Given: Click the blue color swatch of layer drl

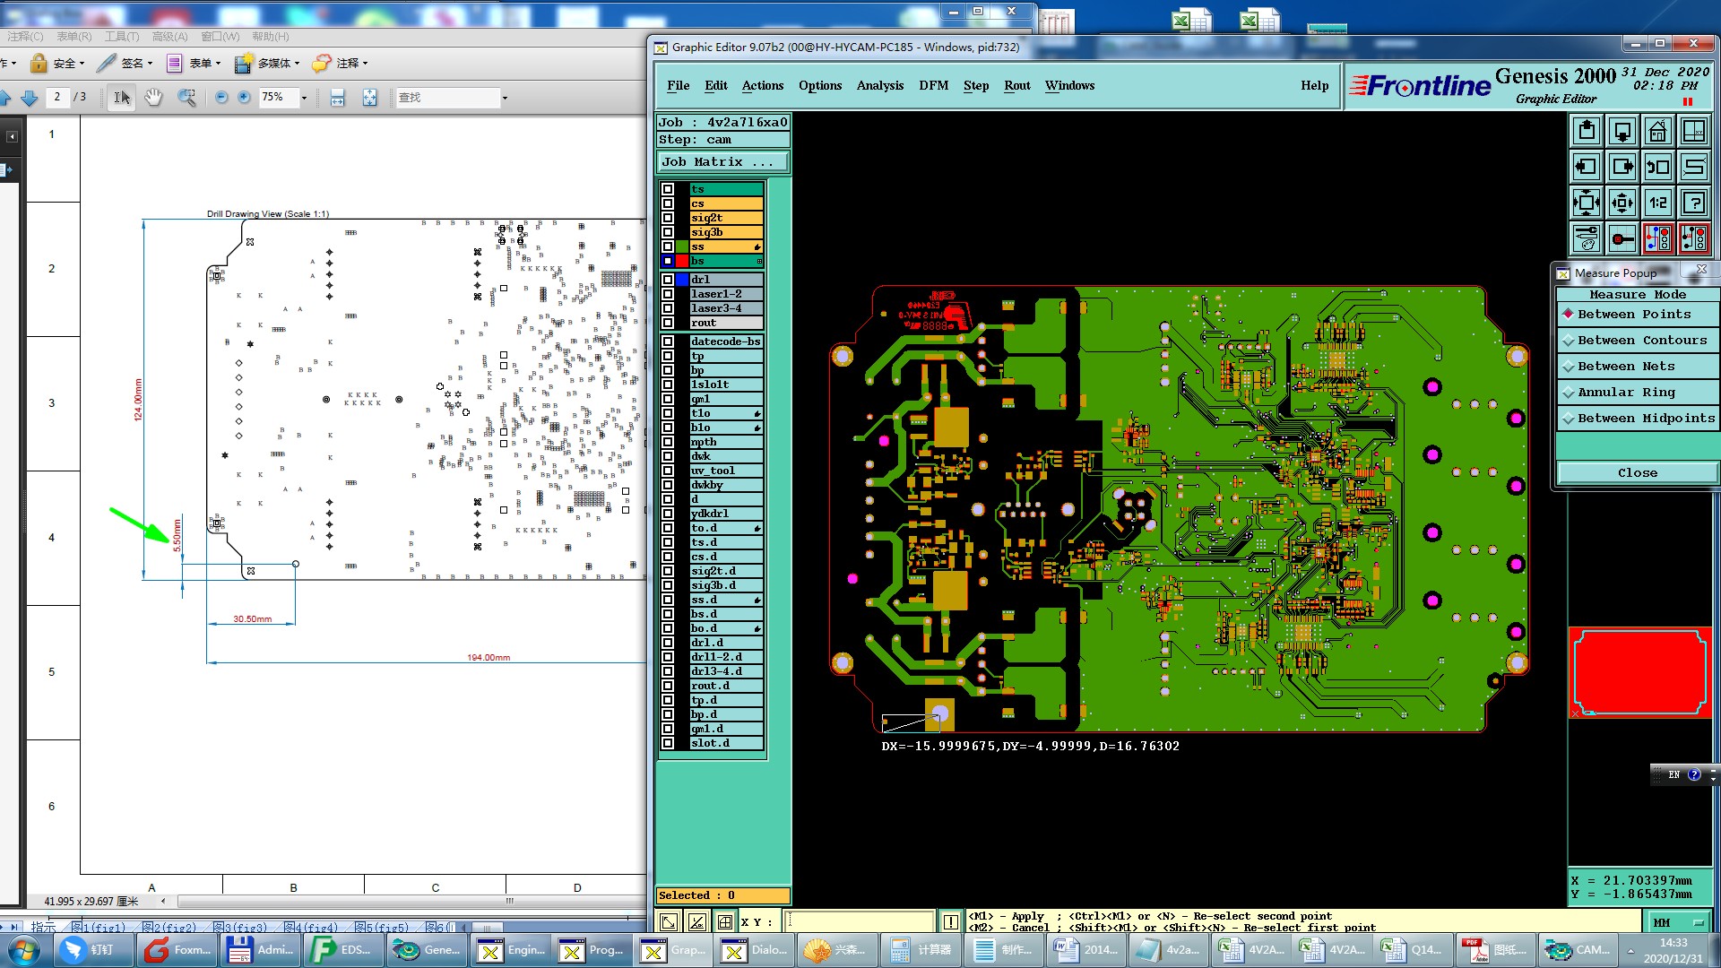Looking at the screenshot, I should pos(682,280).
